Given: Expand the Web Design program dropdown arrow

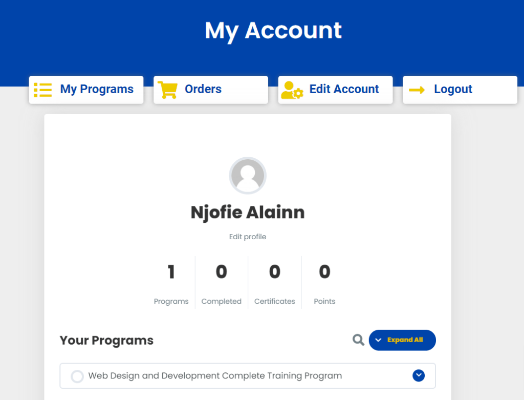Looking at the screenshot, I should click(x=419, y=375).
